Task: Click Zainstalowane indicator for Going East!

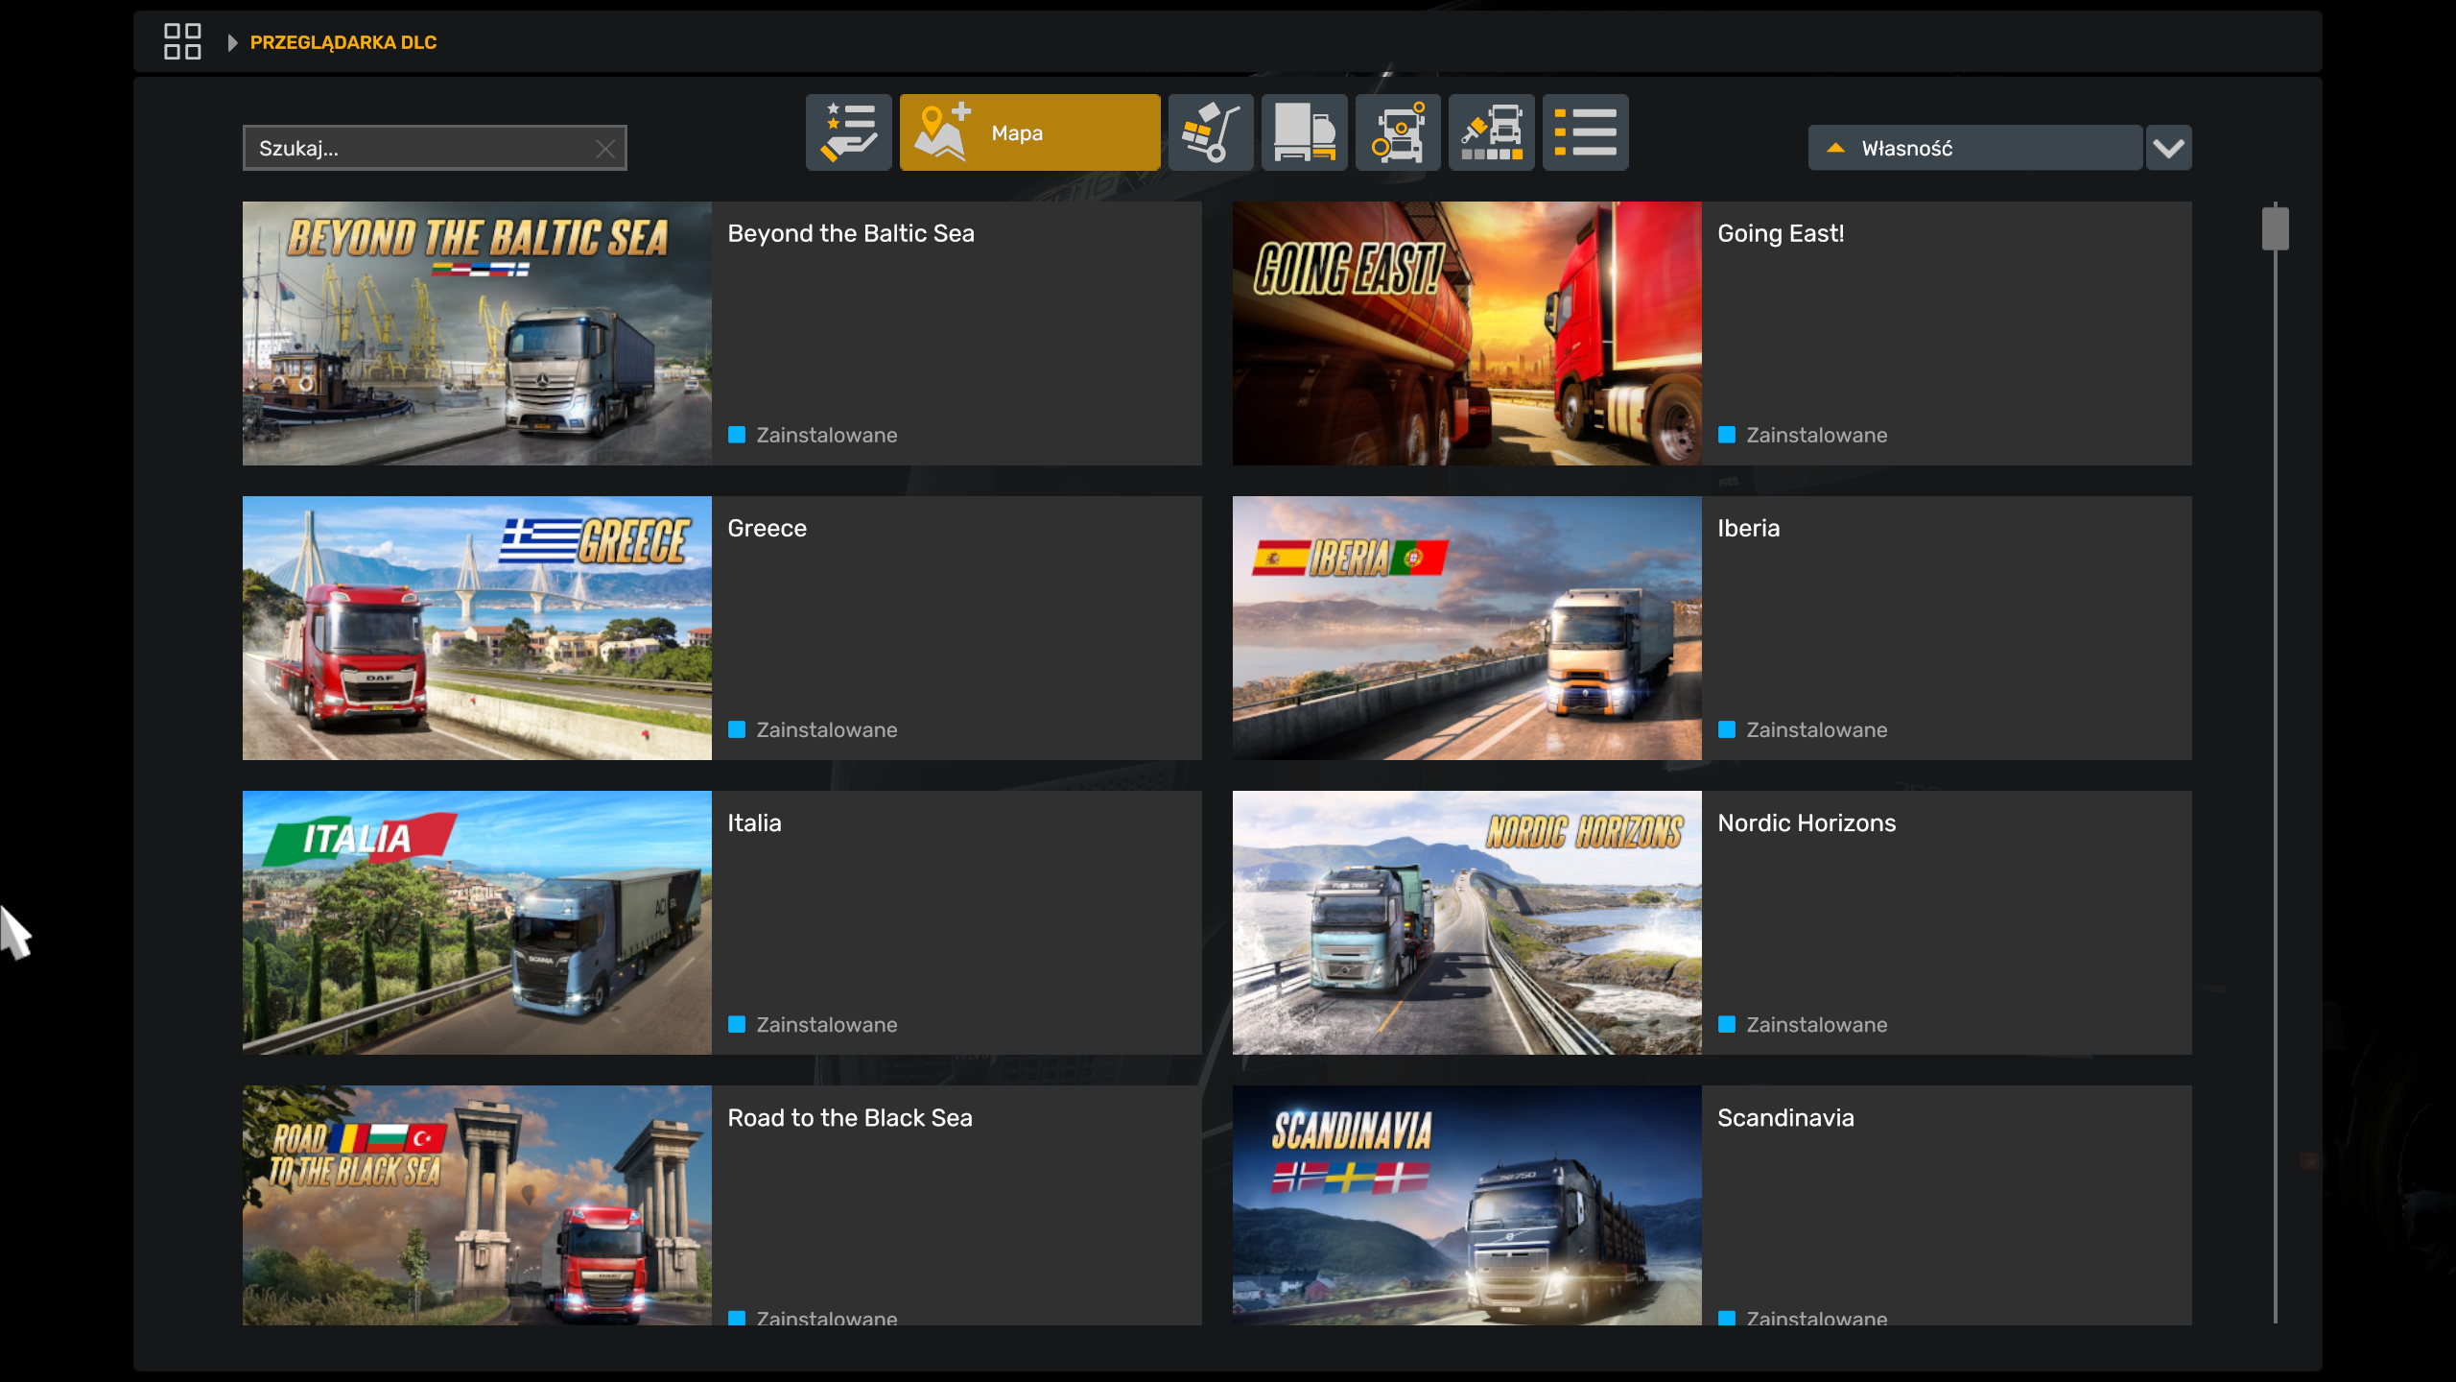Action: click(x=1727, y=435)
